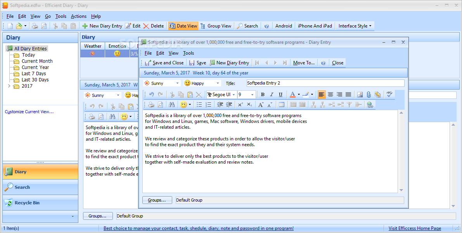
Task: Click the shrink font icon in Diary Entry
Action: pyautogui.click(x=270, y=105)
